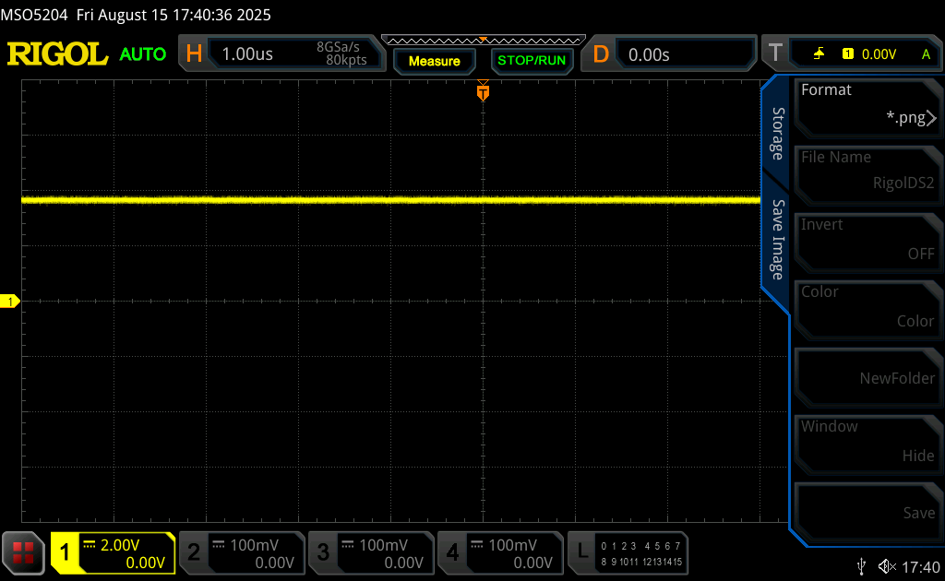
Task: Expand the Format *.png selector
Action: tap(867, 104)
